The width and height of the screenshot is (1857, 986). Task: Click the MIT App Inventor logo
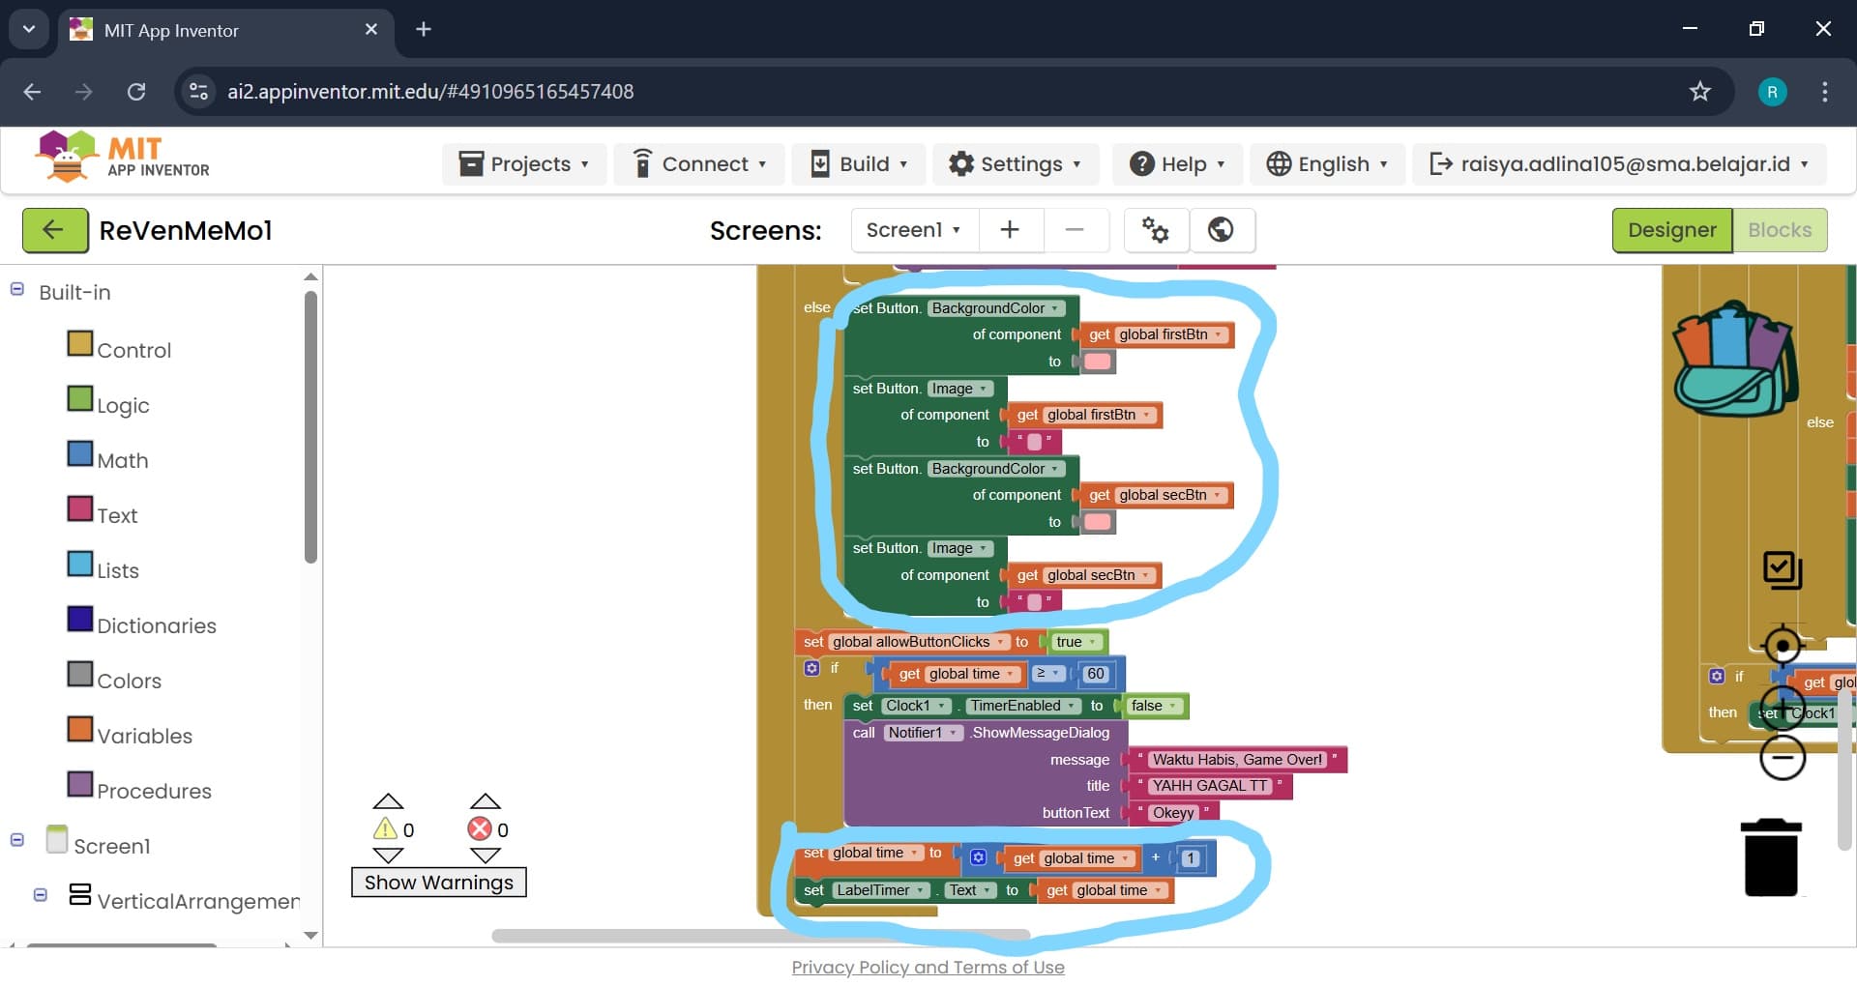[x=123, y=158]
